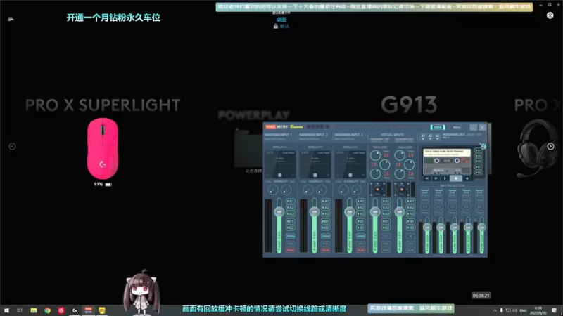Click Hardware Input 2 fader gain knob
563x316 pixels.
tap(314, 212)
